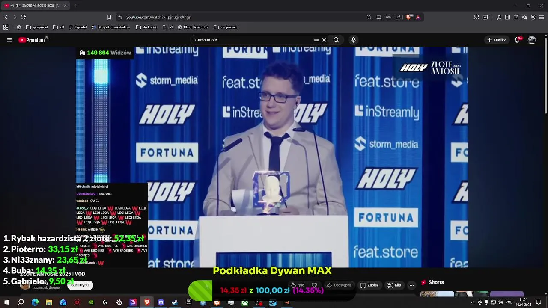
Task: Reload the current page
Action: click(x=23, y=17)
